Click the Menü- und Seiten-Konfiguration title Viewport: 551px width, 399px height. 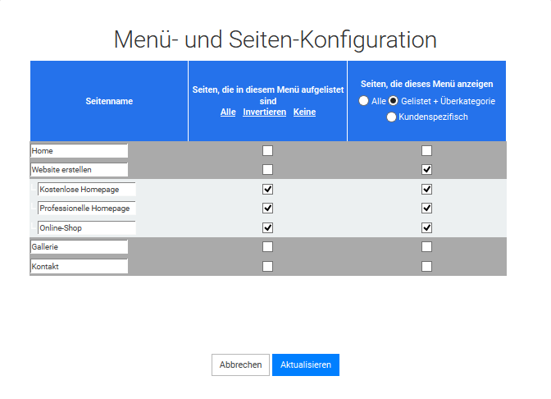275,39
